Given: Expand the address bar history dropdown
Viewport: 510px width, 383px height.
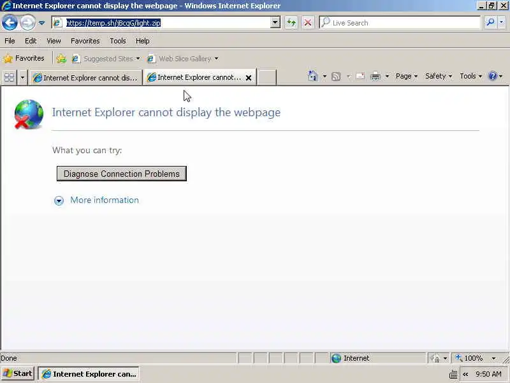Looking at the screenshot, I should 275,22.
